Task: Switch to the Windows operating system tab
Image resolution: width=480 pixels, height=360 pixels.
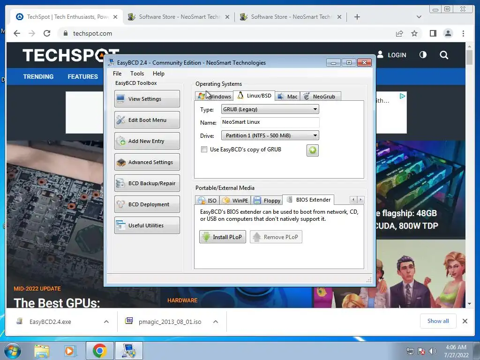Action: pos(214,97)
